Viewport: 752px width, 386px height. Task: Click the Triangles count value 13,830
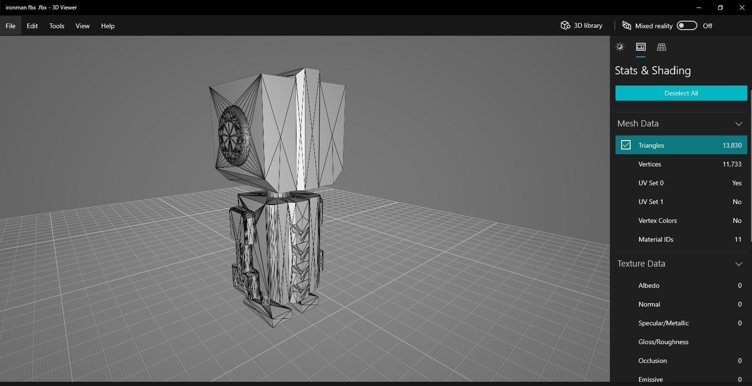(732, 145)
